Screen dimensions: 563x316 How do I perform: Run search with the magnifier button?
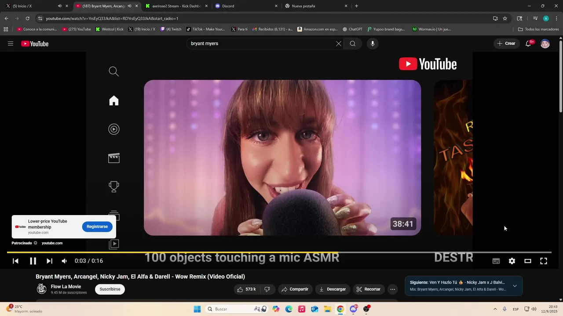coord(353,43)
